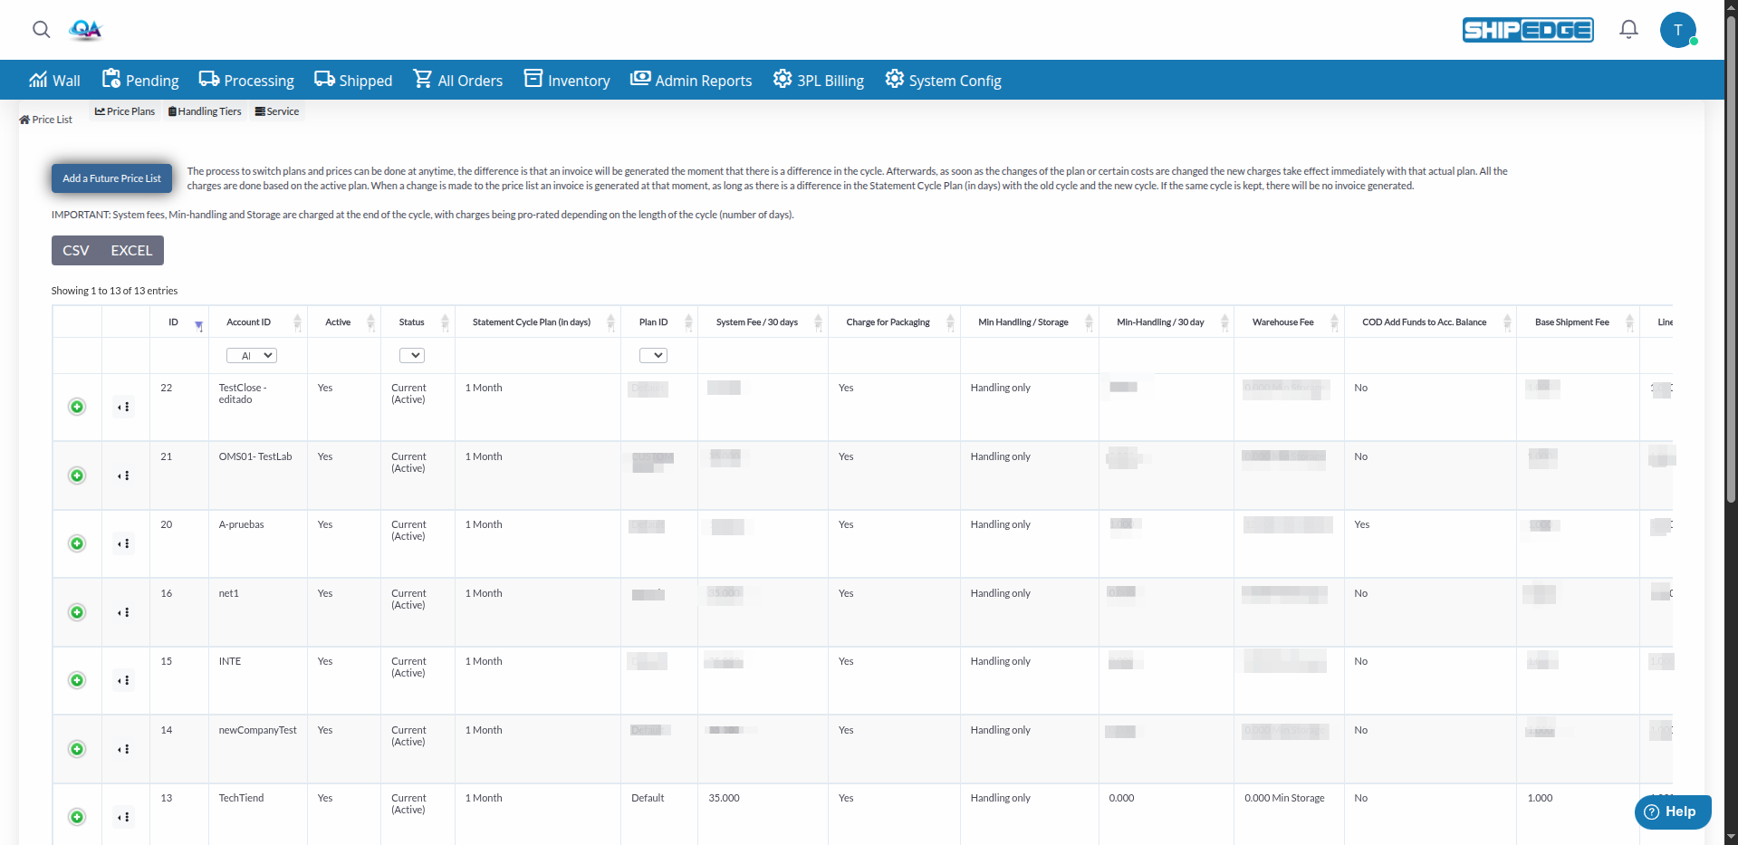
Task: Switch to the Handling Tiers tab
Action: [x=205, y=110]
